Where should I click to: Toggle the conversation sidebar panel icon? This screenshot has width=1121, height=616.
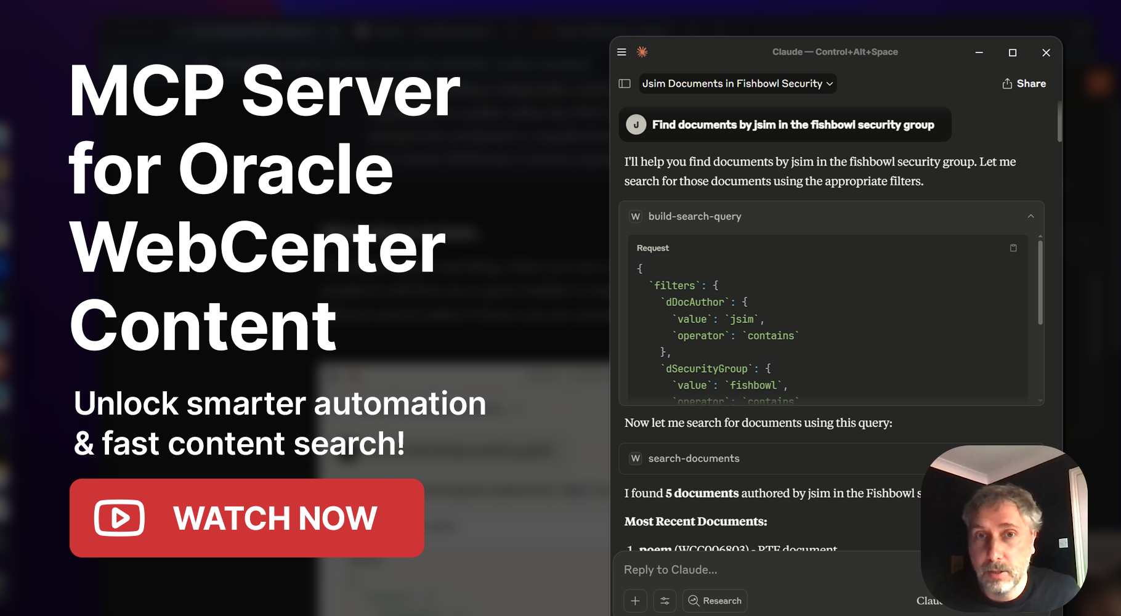(624, 83)
